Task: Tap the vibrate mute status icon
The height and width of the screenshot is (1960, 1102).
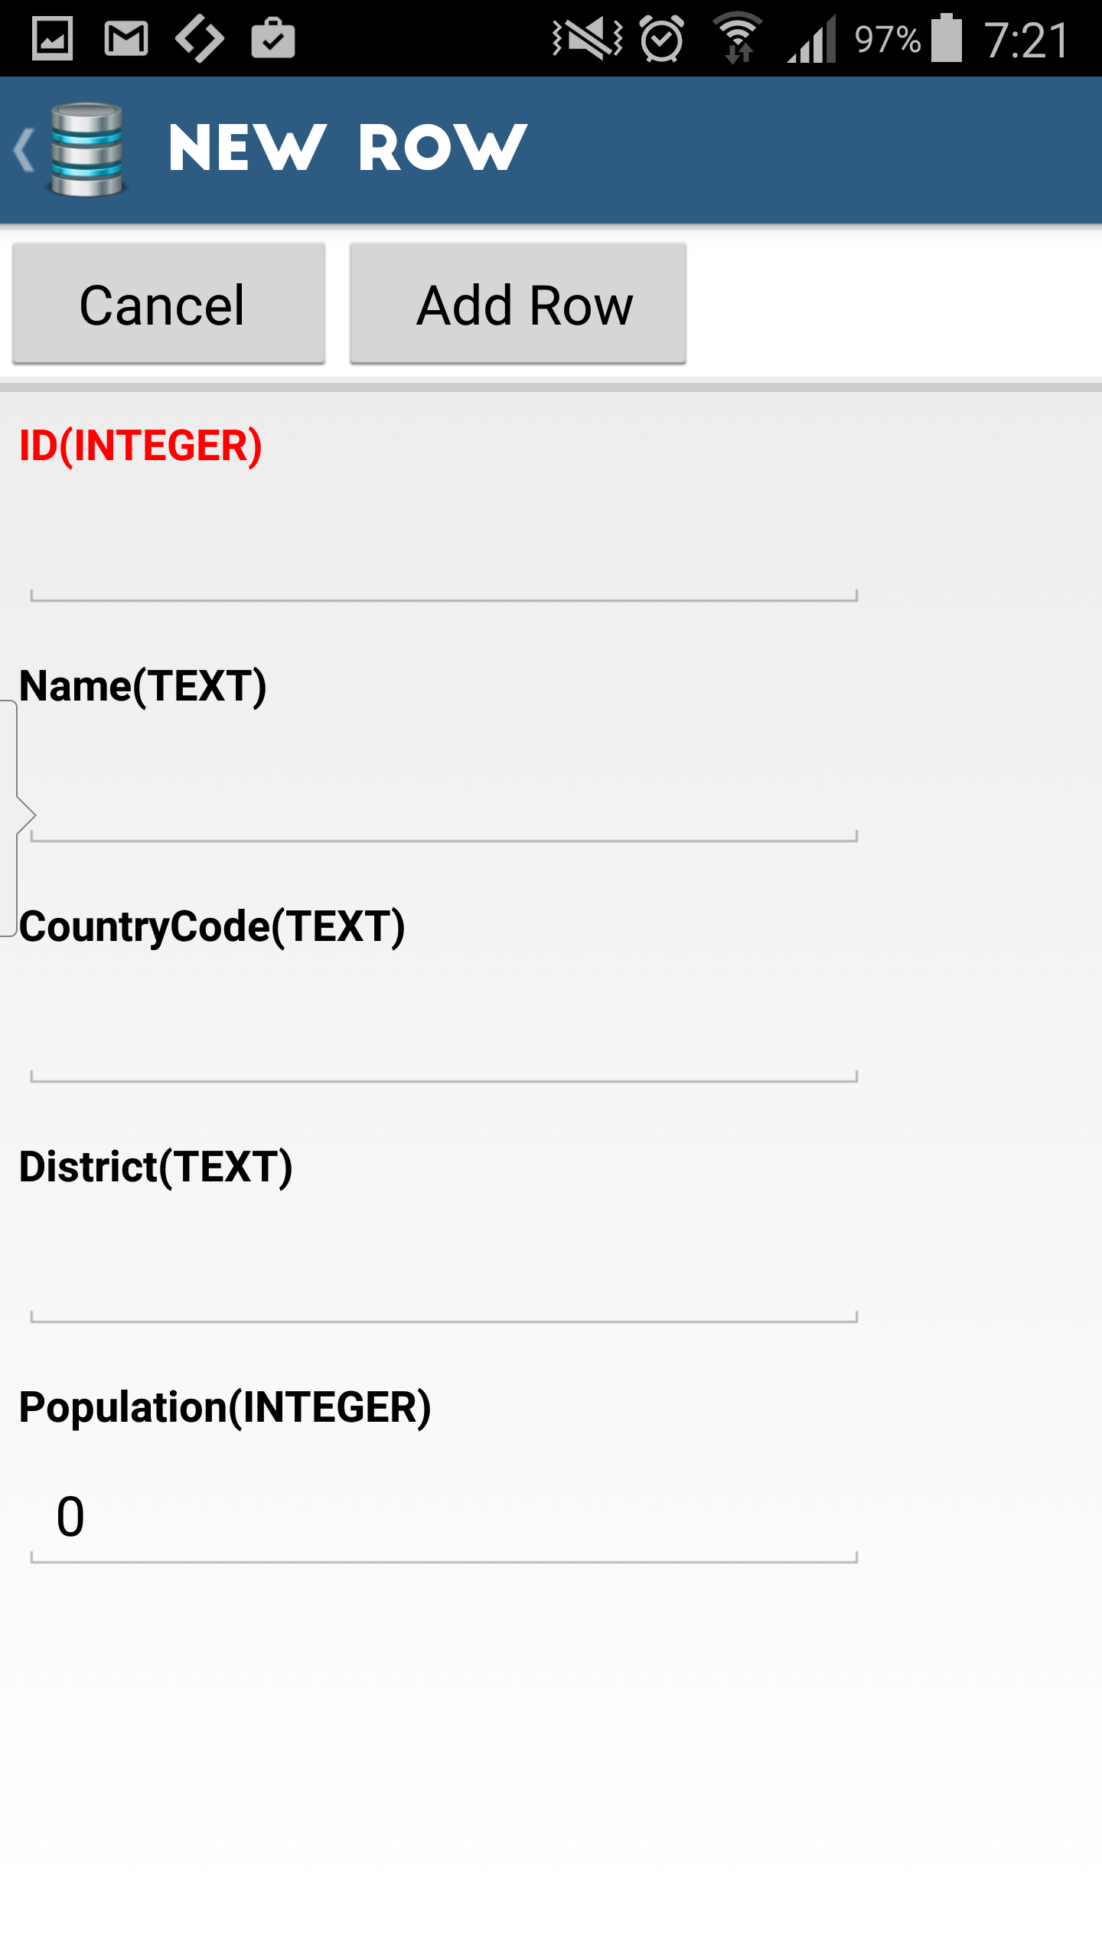Action: [x=588, y=38]
